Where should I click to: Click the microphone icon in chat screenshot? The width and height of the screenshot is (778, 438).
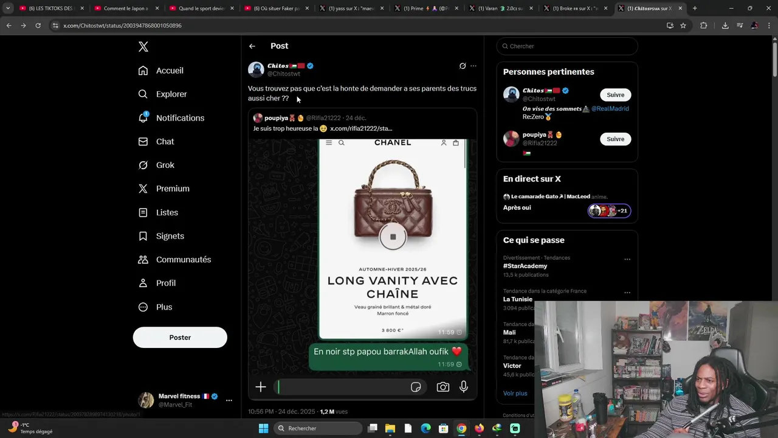464,387
